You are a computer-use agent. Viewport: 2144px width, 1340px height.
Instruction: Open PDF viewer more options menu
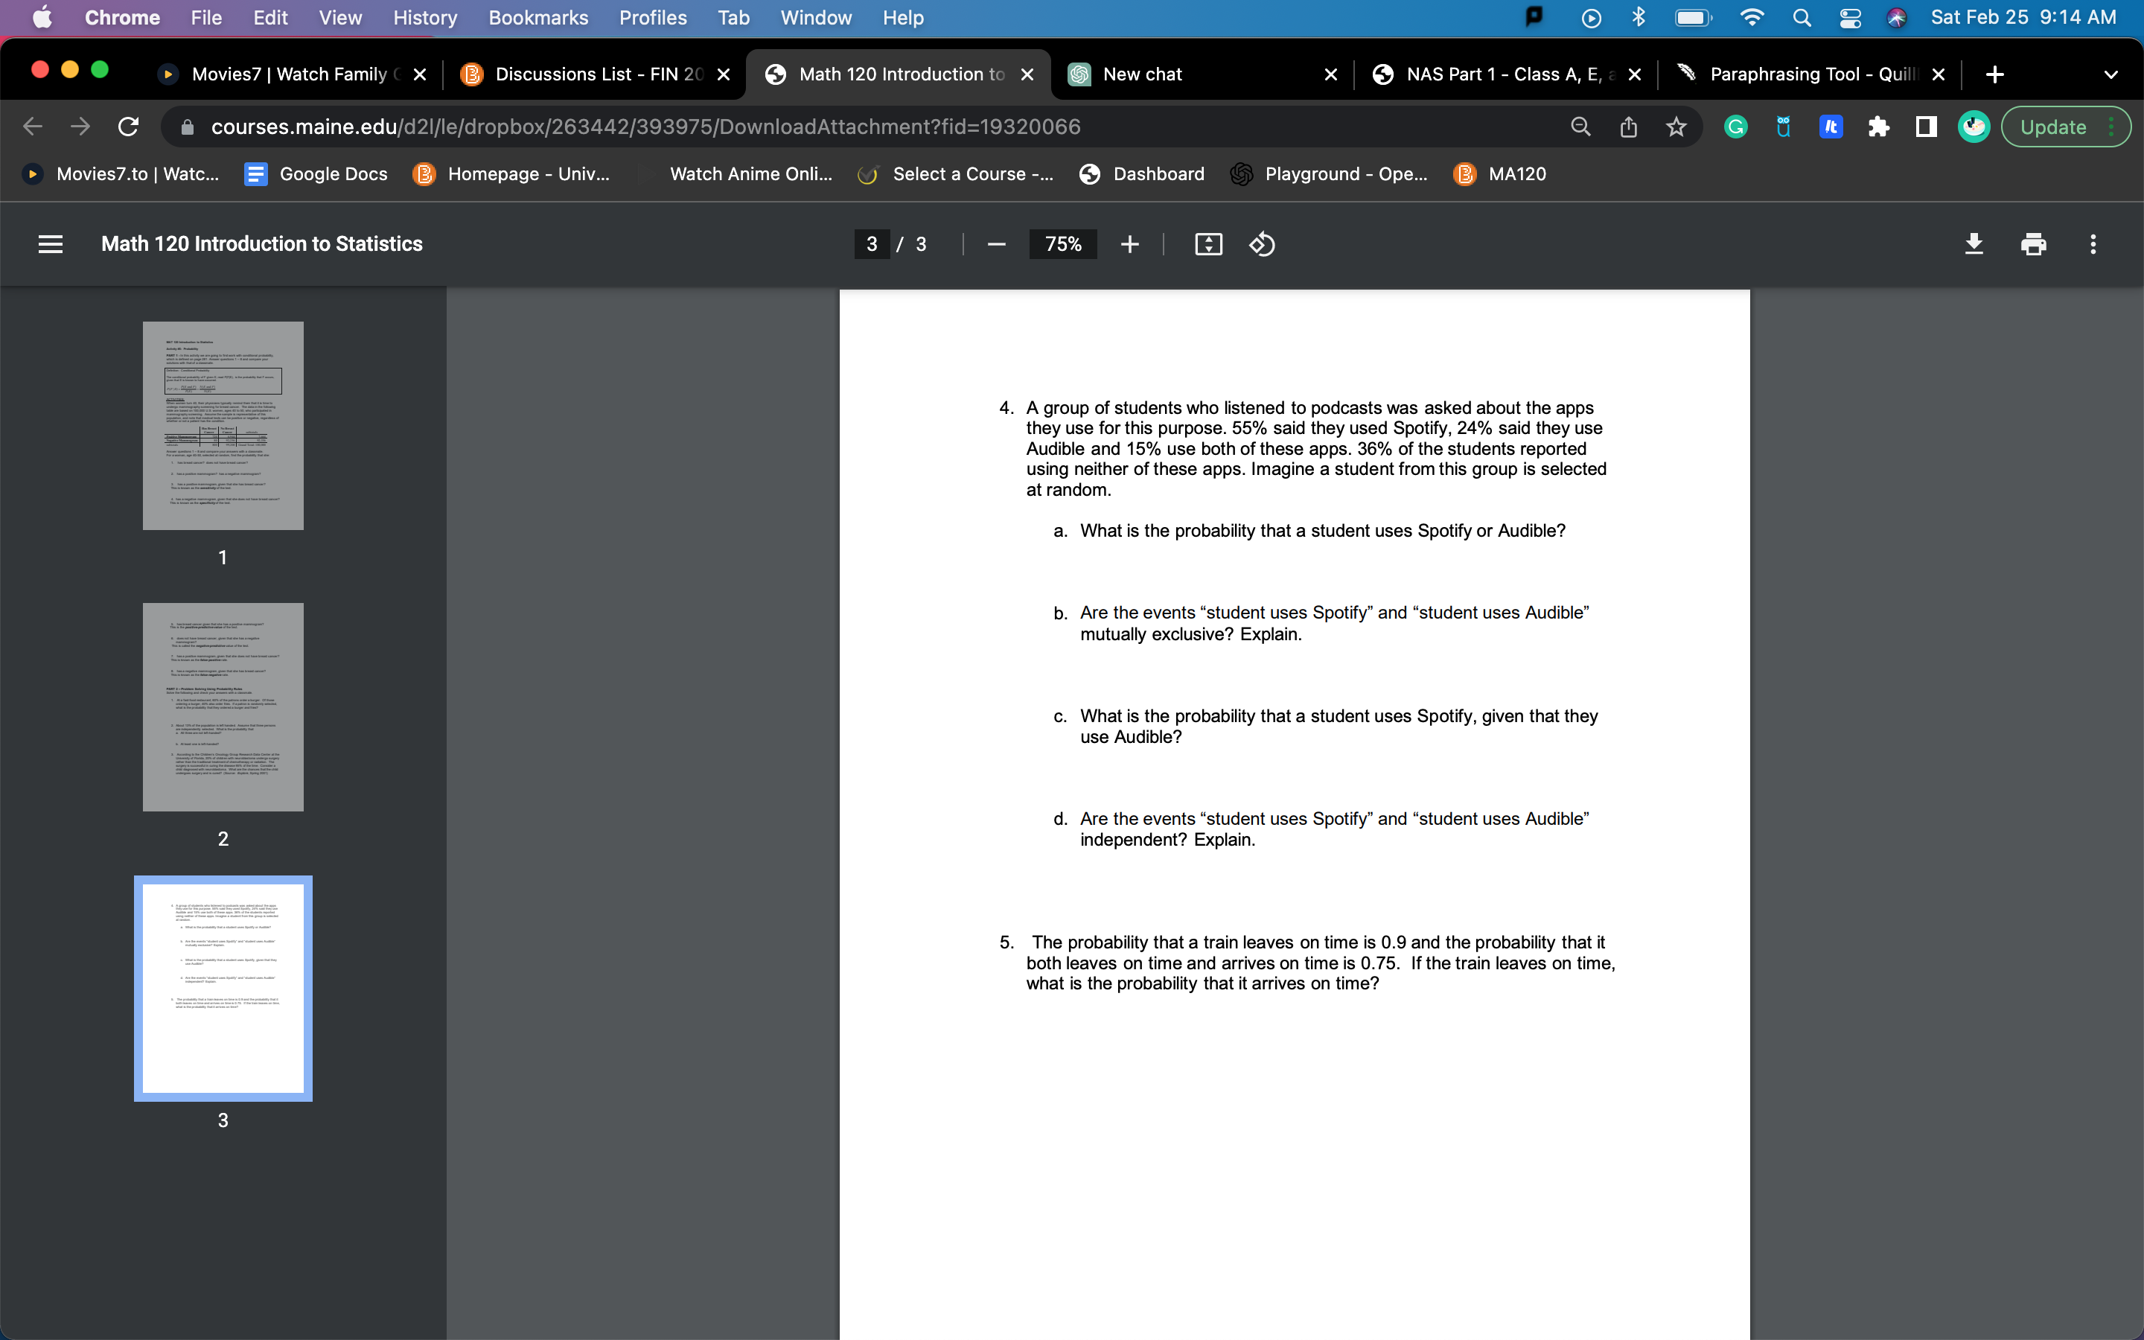[x=2093, y=243]
